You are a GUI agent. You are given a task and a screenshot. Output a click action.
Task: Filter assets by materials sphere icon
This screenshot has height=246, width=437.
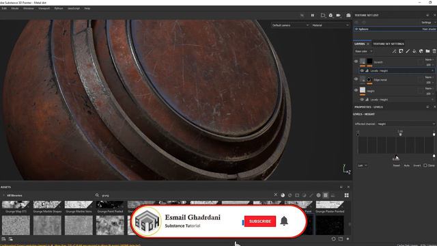[283, 195]
